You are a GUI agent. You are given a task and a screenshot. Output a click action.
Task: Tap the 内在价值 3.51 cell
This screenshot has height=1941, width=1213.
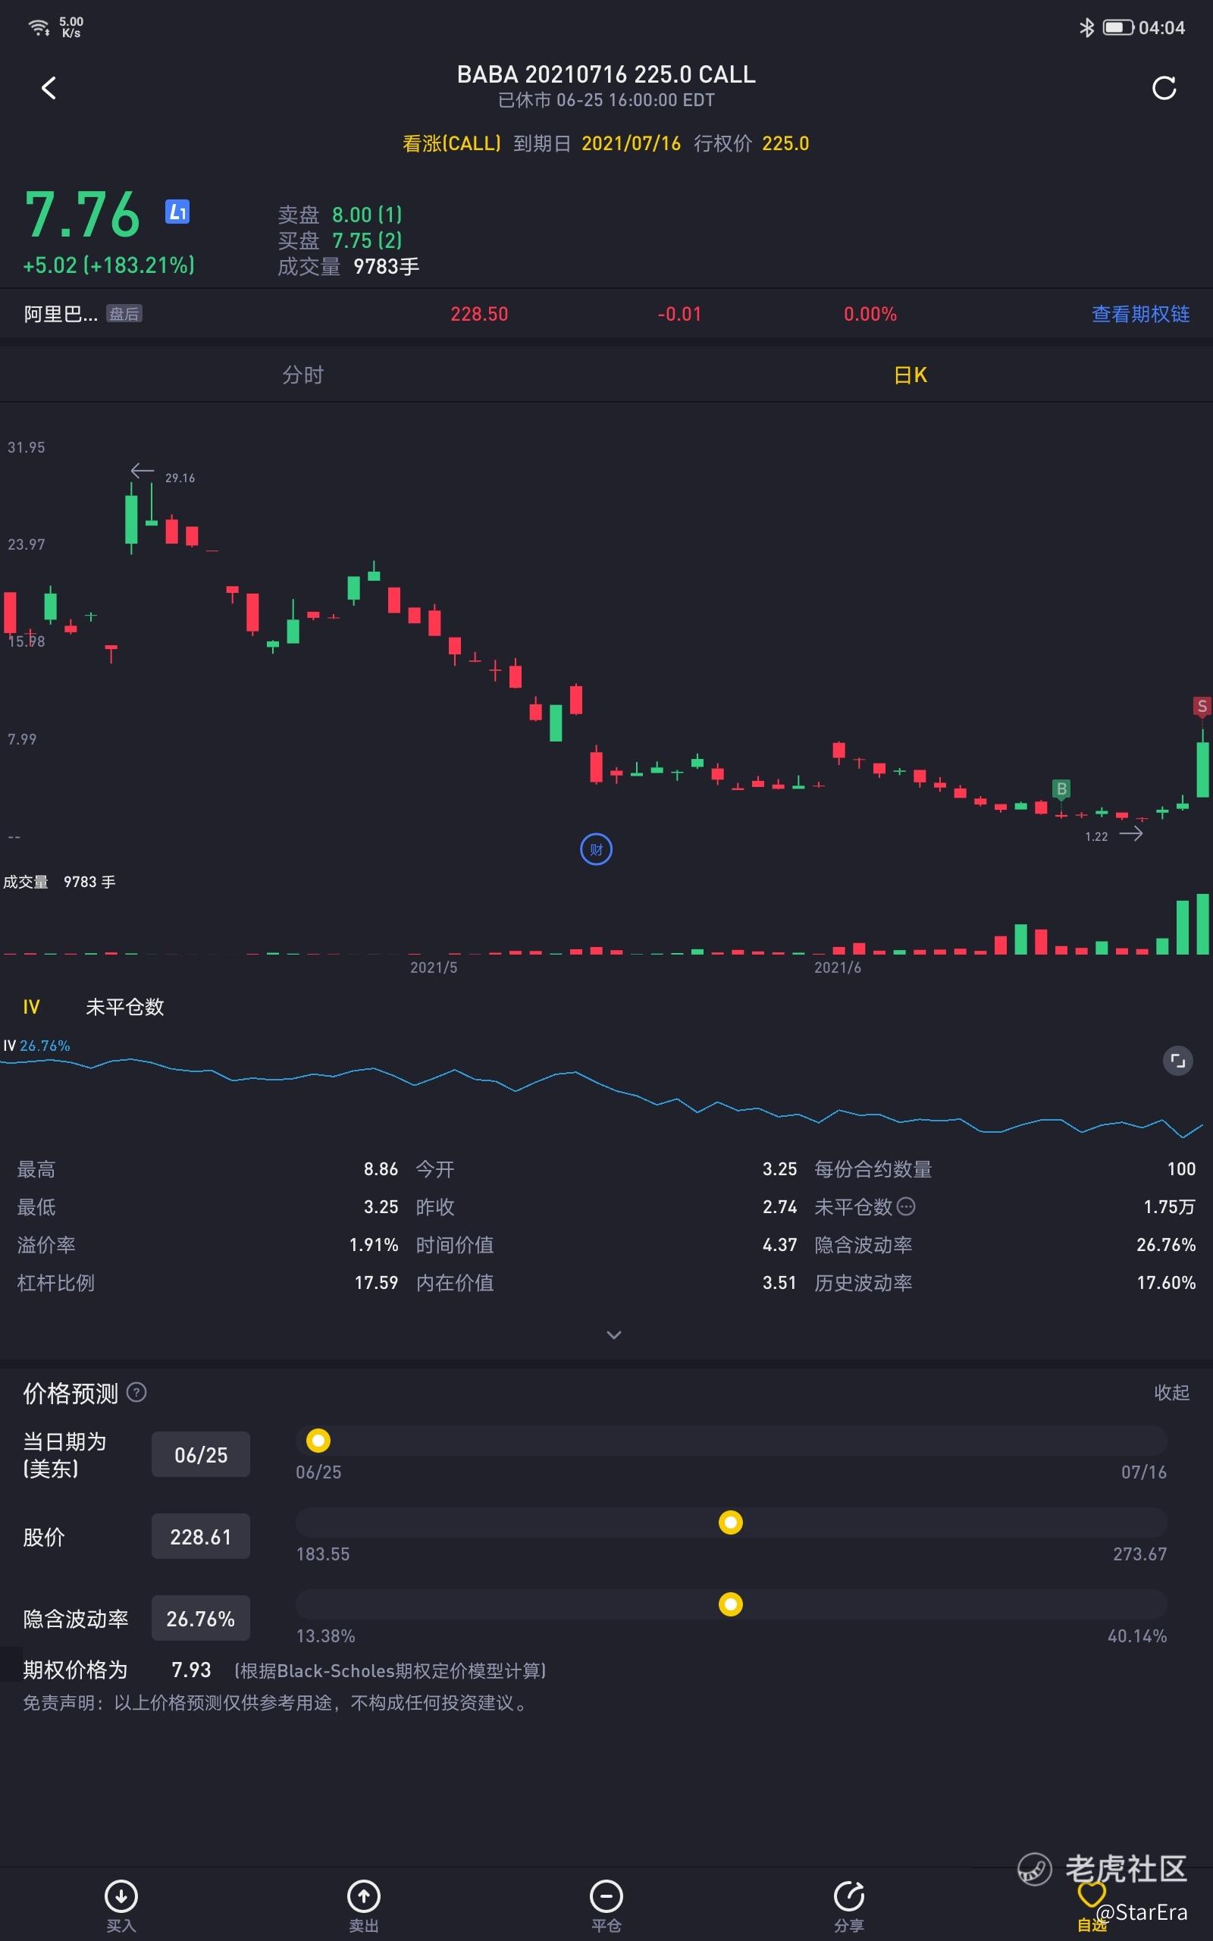tap(606, 1283)
